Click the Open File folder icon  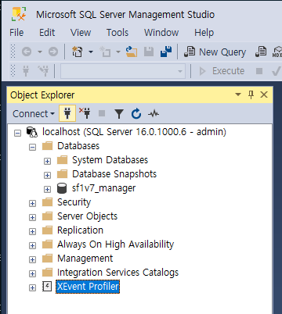(132, 52)
